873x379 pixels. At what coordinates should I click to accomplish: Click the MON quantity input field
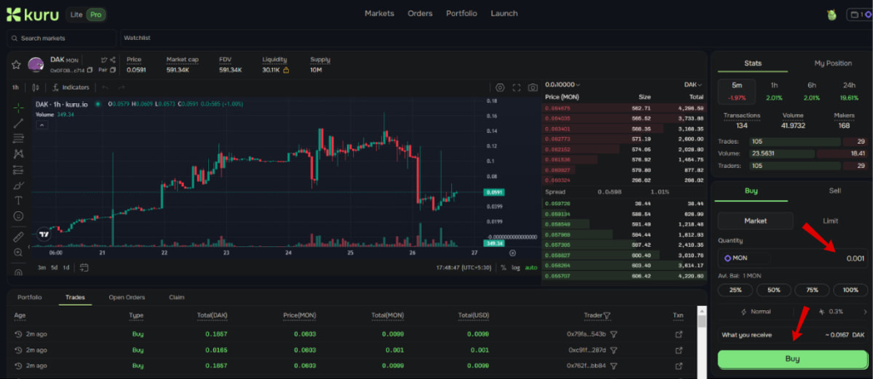click(792, 258)
